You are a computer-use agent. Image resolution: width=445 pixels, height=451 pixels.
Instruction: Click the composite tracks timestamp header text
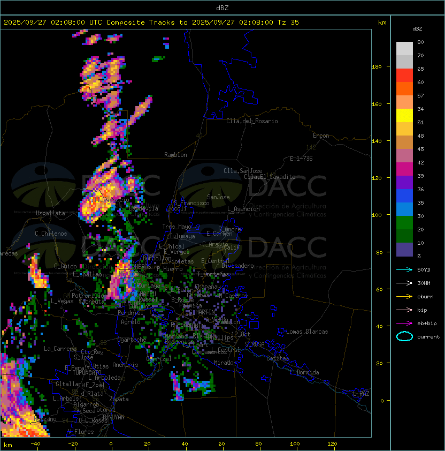[151, 22]
